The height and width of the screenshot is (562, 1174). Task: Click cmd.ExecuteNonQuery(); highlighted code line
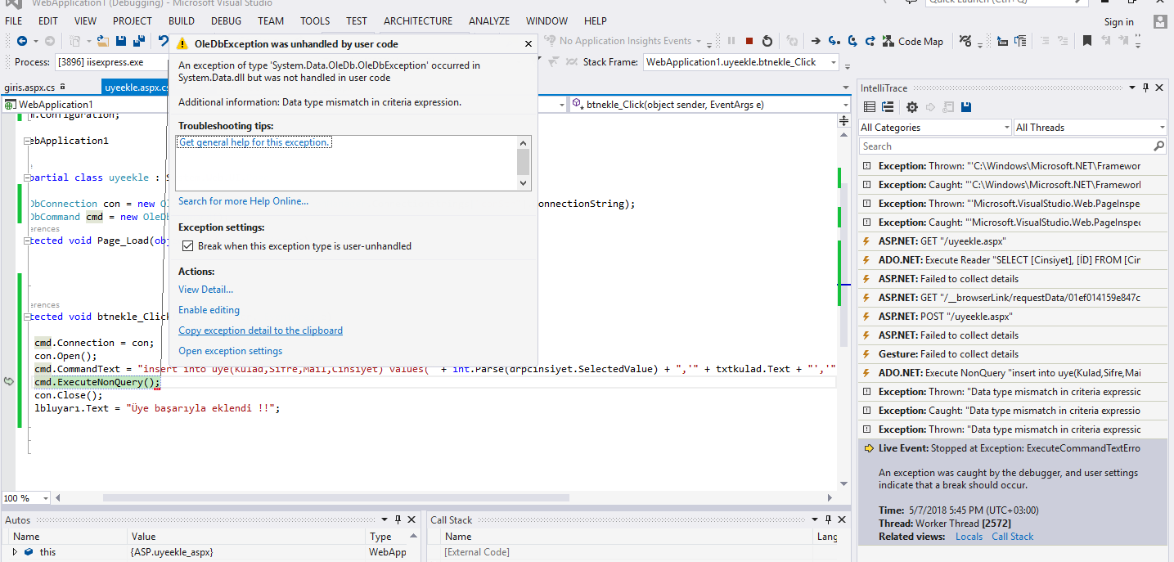tap(97, 382)
